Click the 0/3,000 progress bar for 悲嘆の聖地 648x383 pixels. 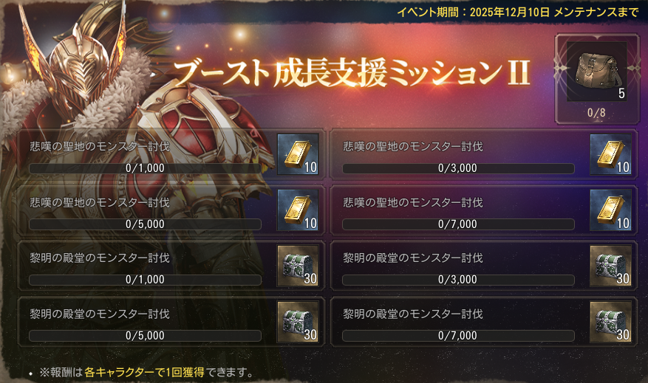(458, 168)
